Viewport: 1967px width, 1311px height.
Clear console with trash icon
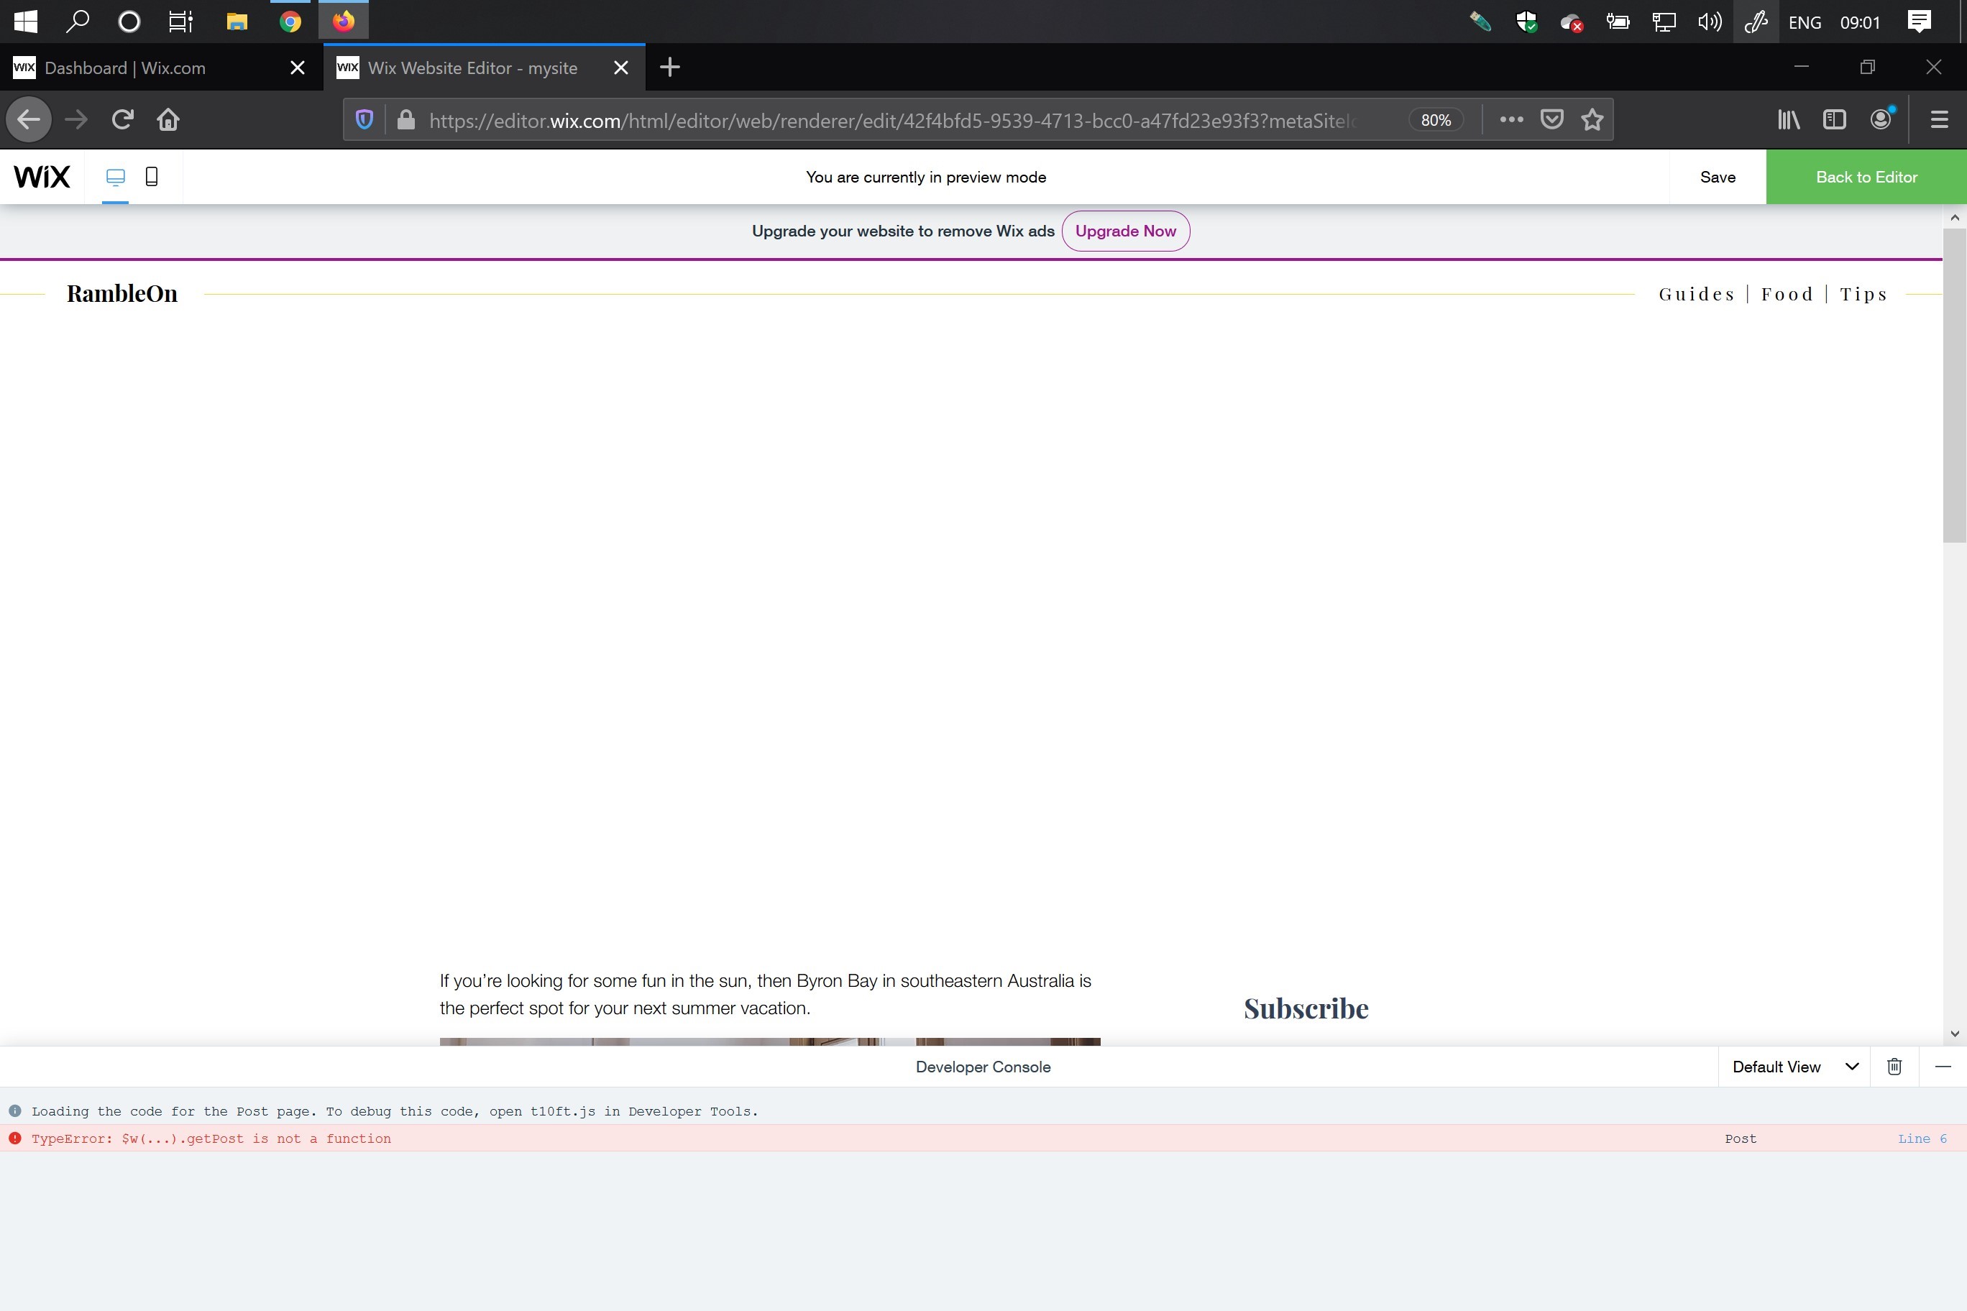(x=1894, y=1067)
